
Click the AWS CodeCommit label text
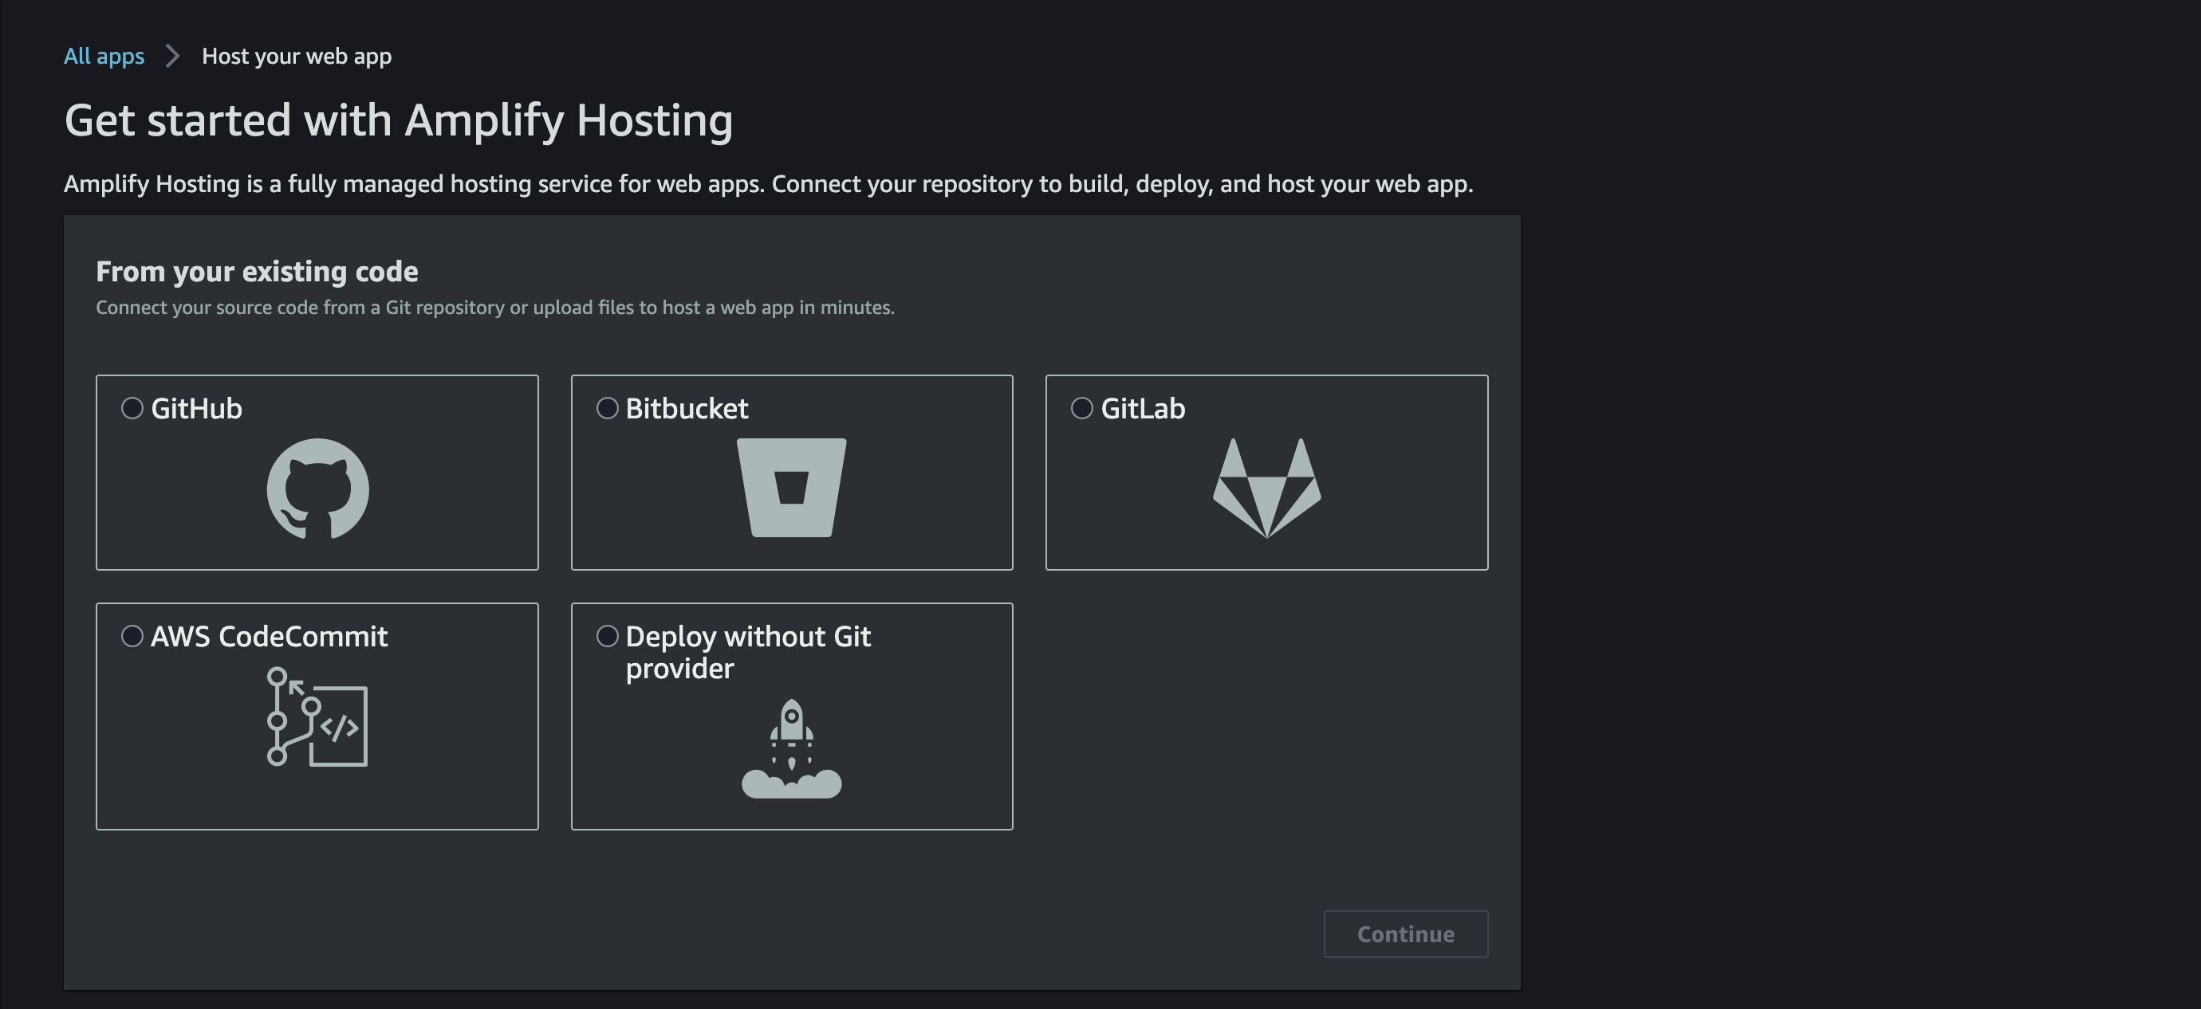[270, 636]
